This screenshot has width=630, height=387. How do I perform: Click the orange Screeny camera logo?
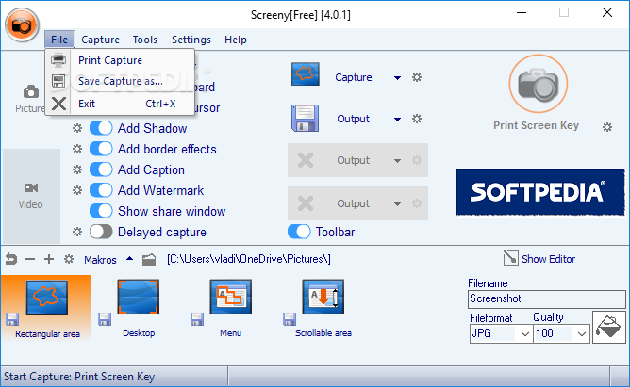tap(22, 24)
